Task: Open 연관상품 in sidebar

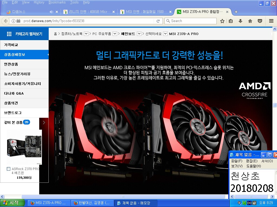Action: (x=24, y=64)
